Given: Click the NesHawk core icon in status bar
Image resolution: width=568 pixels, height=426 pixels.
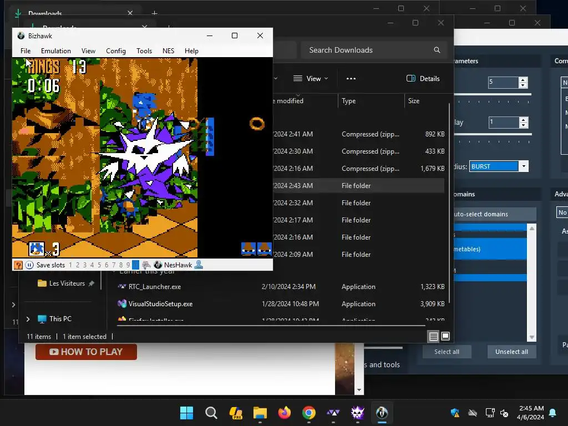Looking at the screenshot, I should pos(158,265).
